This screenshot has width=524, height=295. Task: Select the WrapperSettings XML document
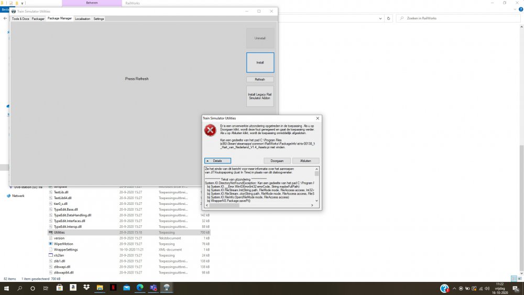tap(66, 249)
